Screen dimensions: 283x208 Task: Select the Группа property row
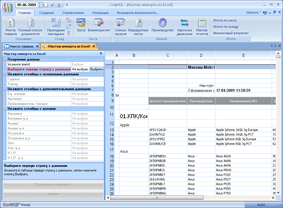point(55,79)
